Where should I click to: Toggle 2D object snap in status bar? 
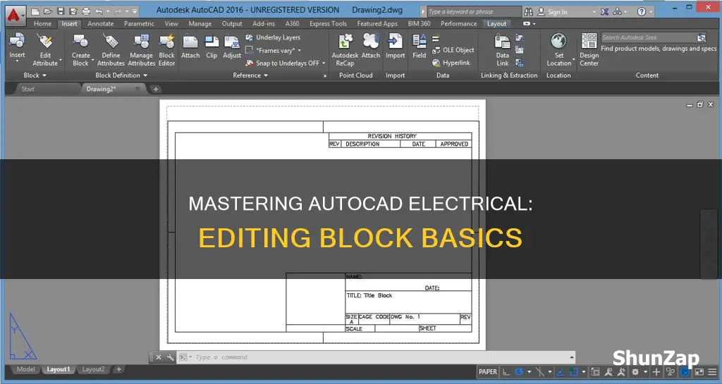(x=574, y=371)
